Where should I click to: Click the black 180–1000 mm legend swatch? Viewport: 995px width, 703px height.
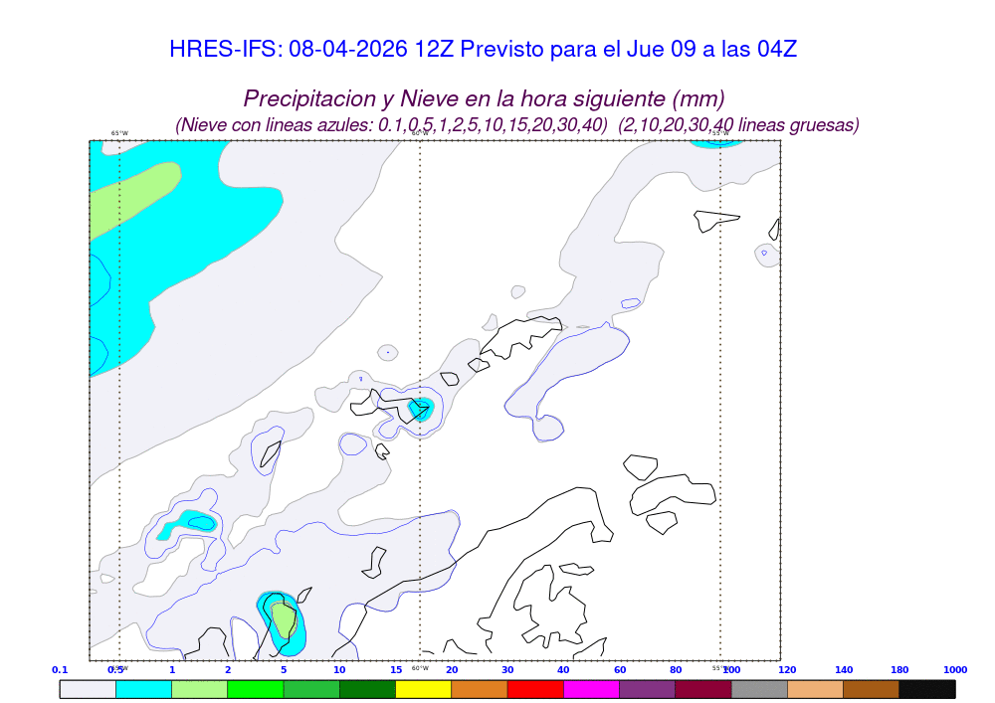click(x=927, y=688)
